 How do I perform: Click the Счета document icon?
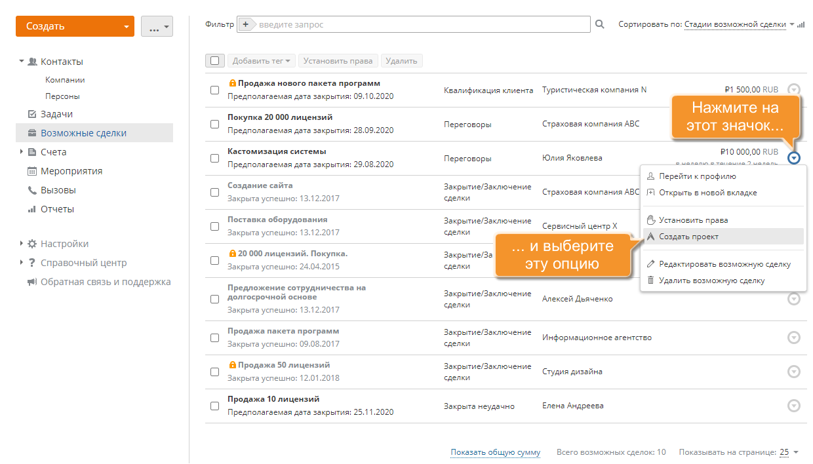click(32, 152)
